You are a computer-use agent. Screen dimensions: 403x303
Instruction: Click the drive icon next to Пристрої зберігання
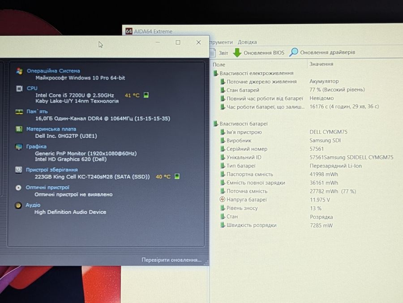click(x=18, y=170)
